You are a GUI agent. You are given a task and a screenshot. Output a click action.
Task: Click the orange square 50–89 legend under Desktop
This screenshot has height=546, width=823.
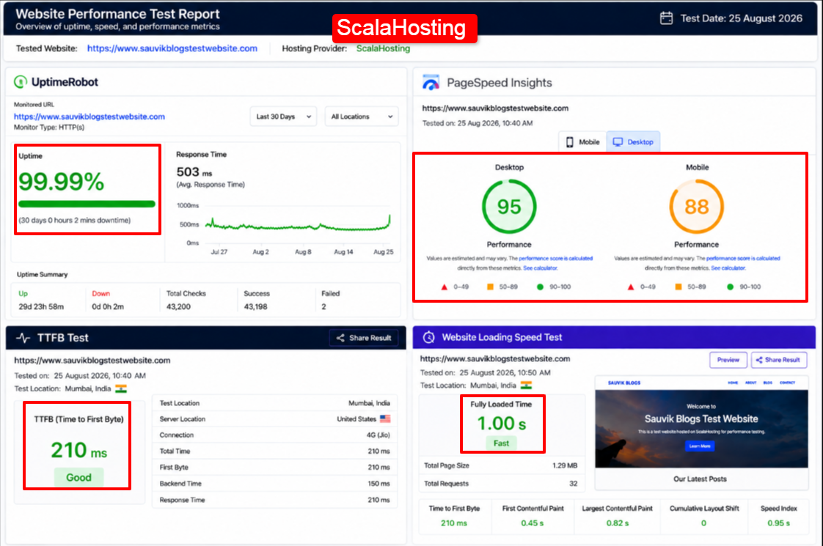(x=490, y=287)
